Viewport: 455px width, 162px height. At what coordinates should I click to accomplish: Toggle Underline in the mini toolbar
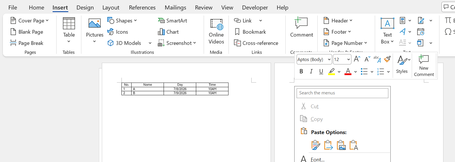[321, 71]
